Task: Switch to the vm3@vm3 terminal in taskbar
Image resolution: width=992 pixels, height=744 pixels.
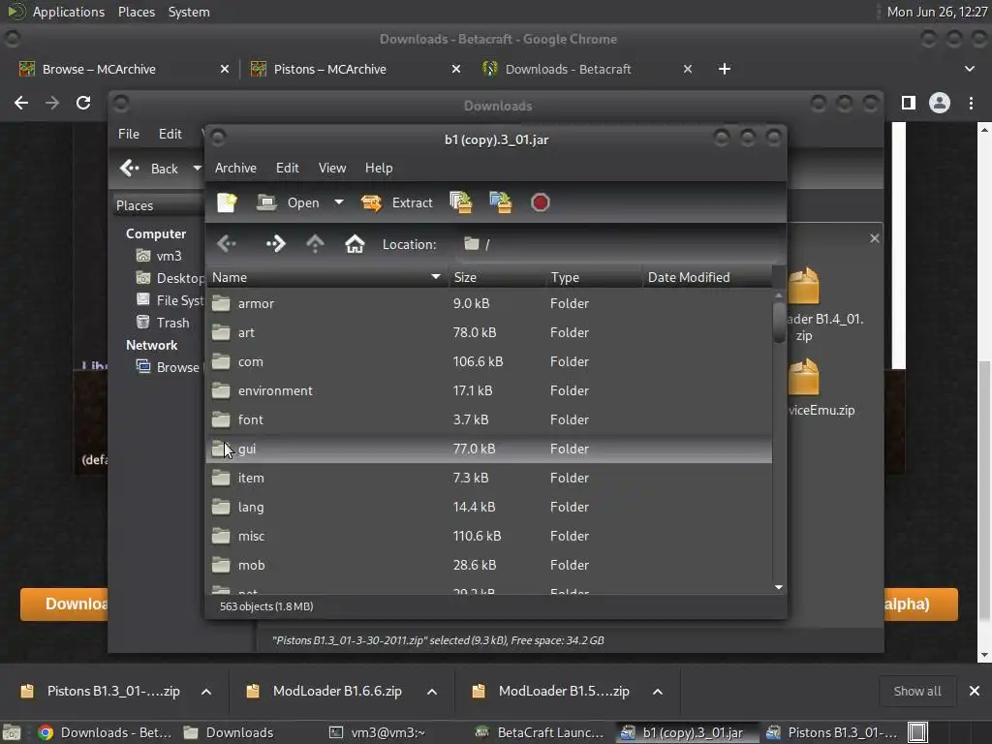Action: tap(378, 732)
